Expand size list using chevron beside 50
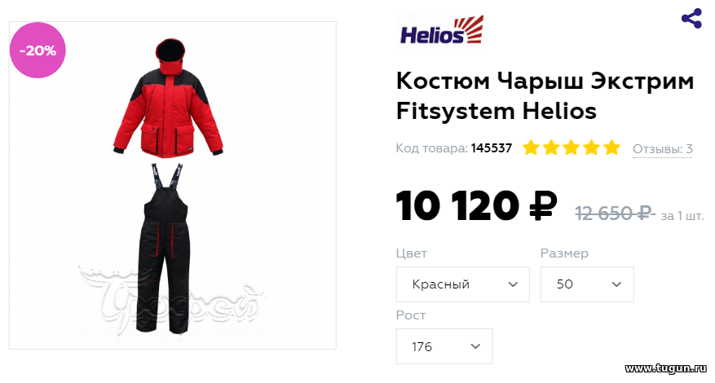This screenshot has width=715, height=383. pyautogui.click(x=616, y=284)
